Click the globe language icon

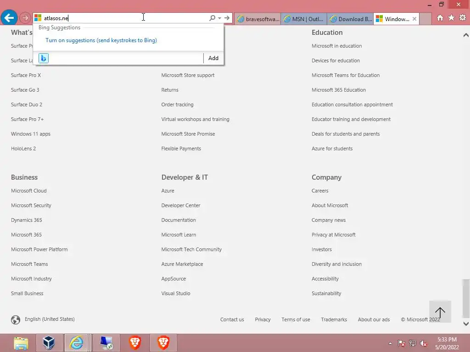[16, 319]
